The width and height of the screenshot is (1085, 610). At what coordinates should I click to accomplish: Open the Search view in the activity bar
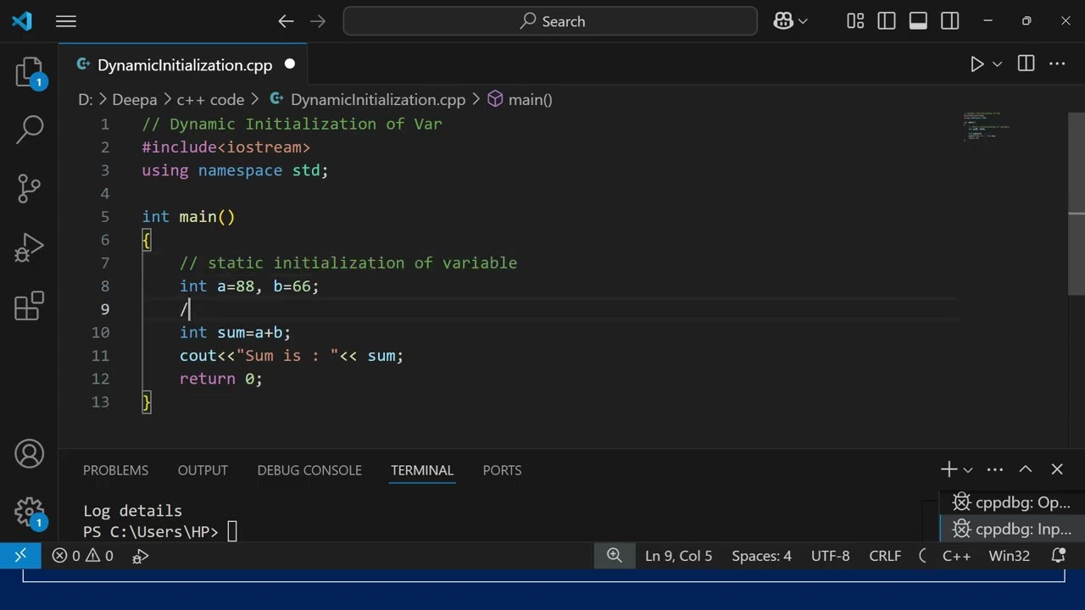tap(29, 130)
